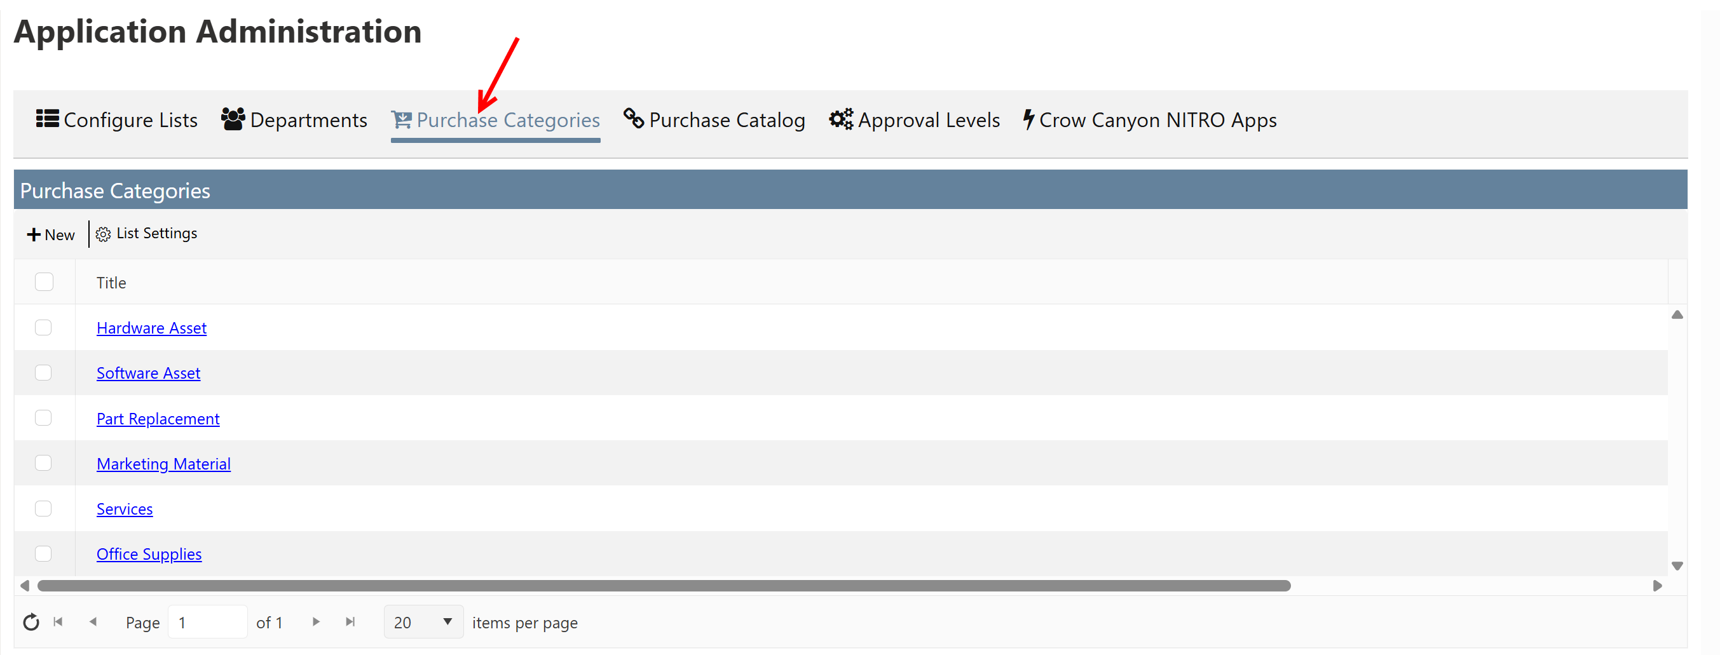Jump to last page arrow icon
1720x655 pixels.
[350, 623]
